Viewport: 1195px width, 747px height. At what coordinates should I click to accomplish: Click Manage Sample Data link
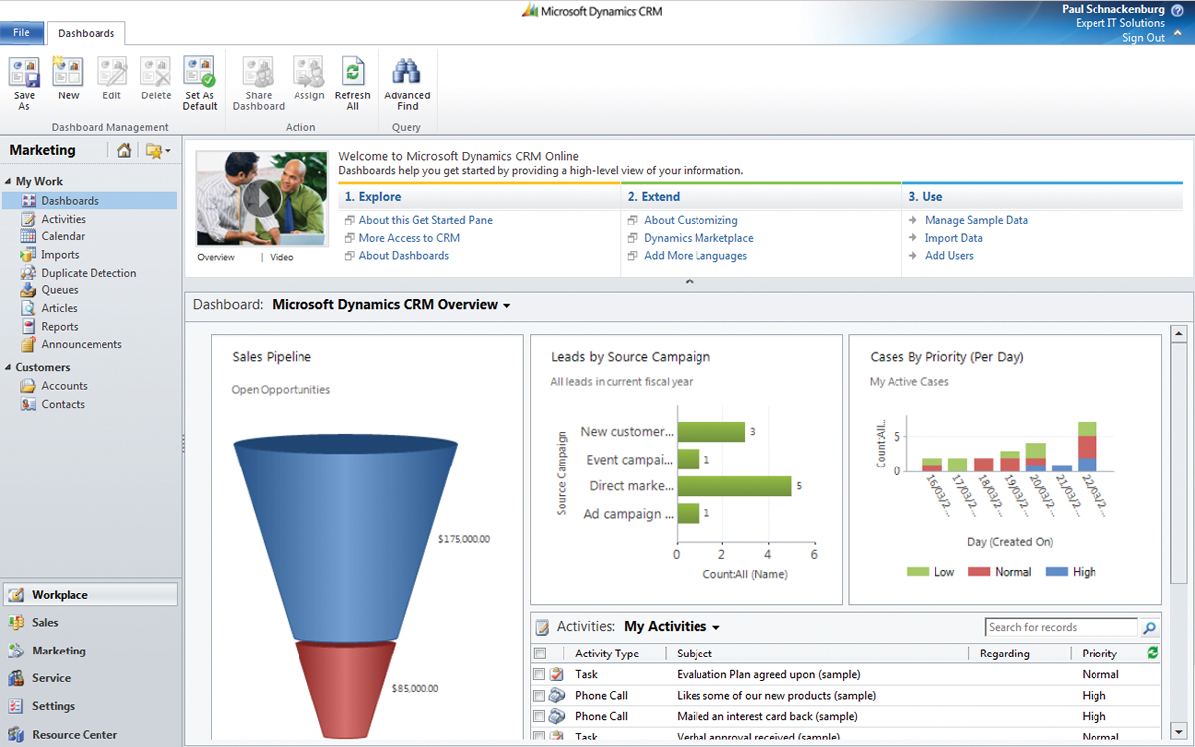976,220
